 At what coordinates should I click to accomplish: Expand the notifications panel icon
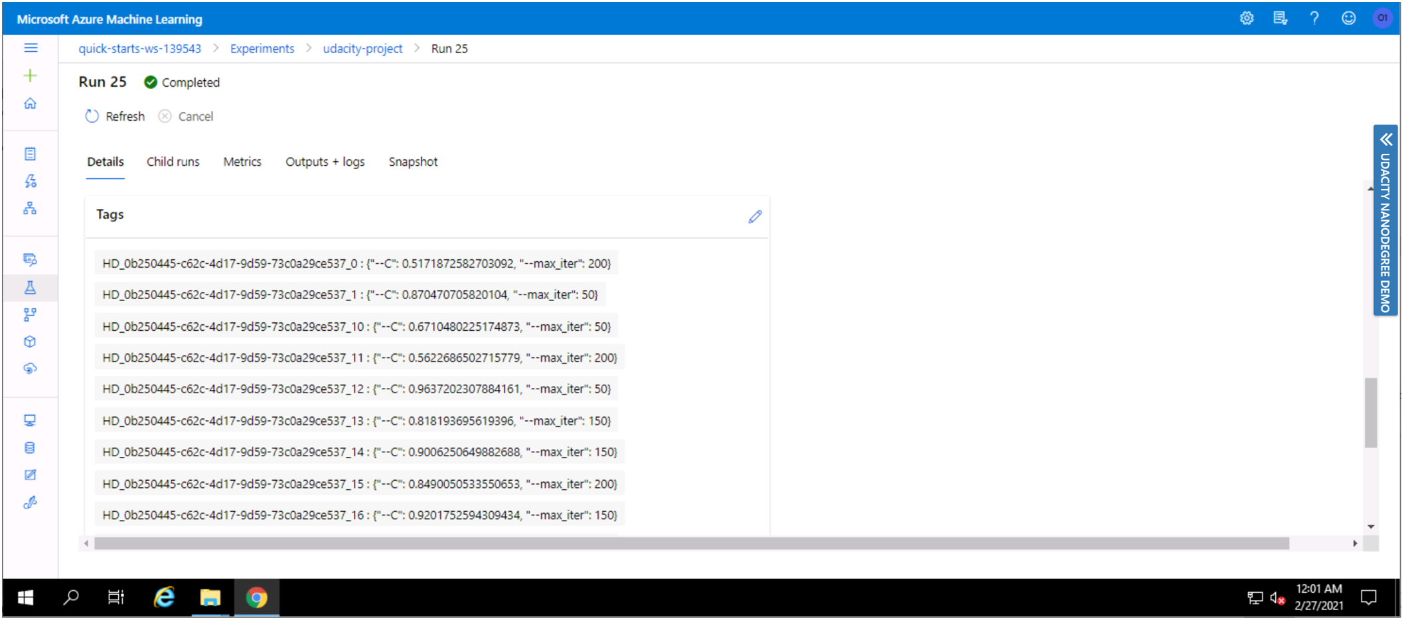point(1281,18)
